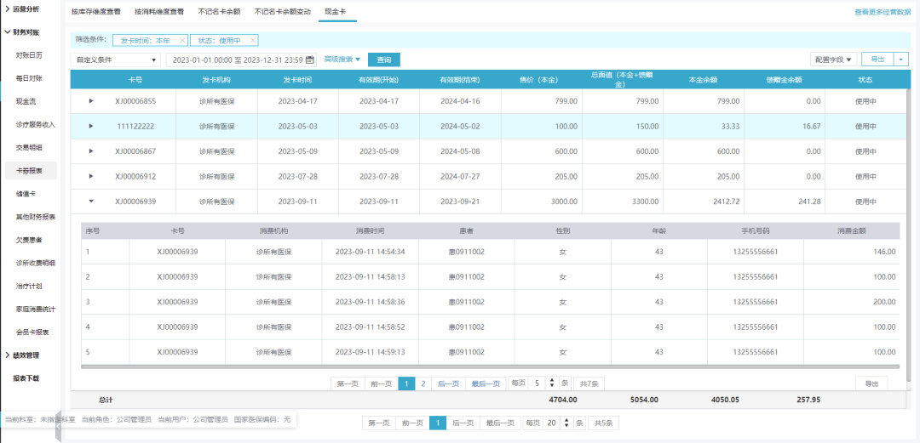This screenshot has height=443, width=920.
Task: Open 欠费患者 in sidebar
Action: pyautogui.click(x=29, y=240)
